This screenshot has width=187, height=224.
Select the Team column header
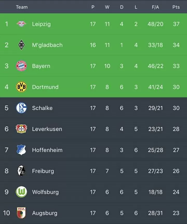pos(22,7)
